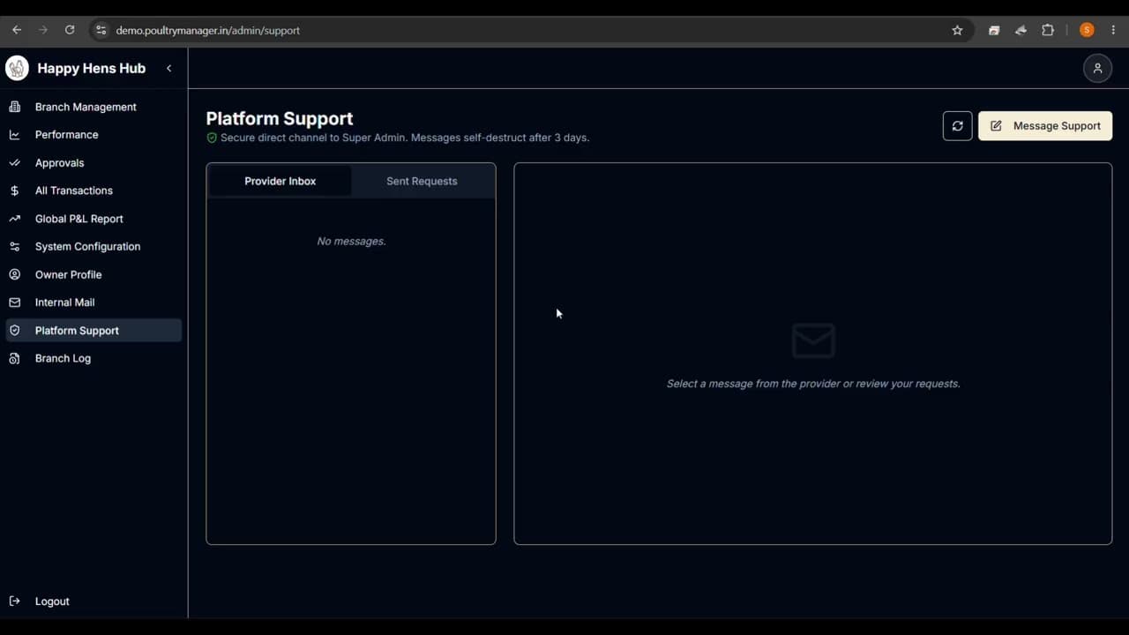
Task: Switch to the Sent Requests tab
Action: [x=422, y=181]
